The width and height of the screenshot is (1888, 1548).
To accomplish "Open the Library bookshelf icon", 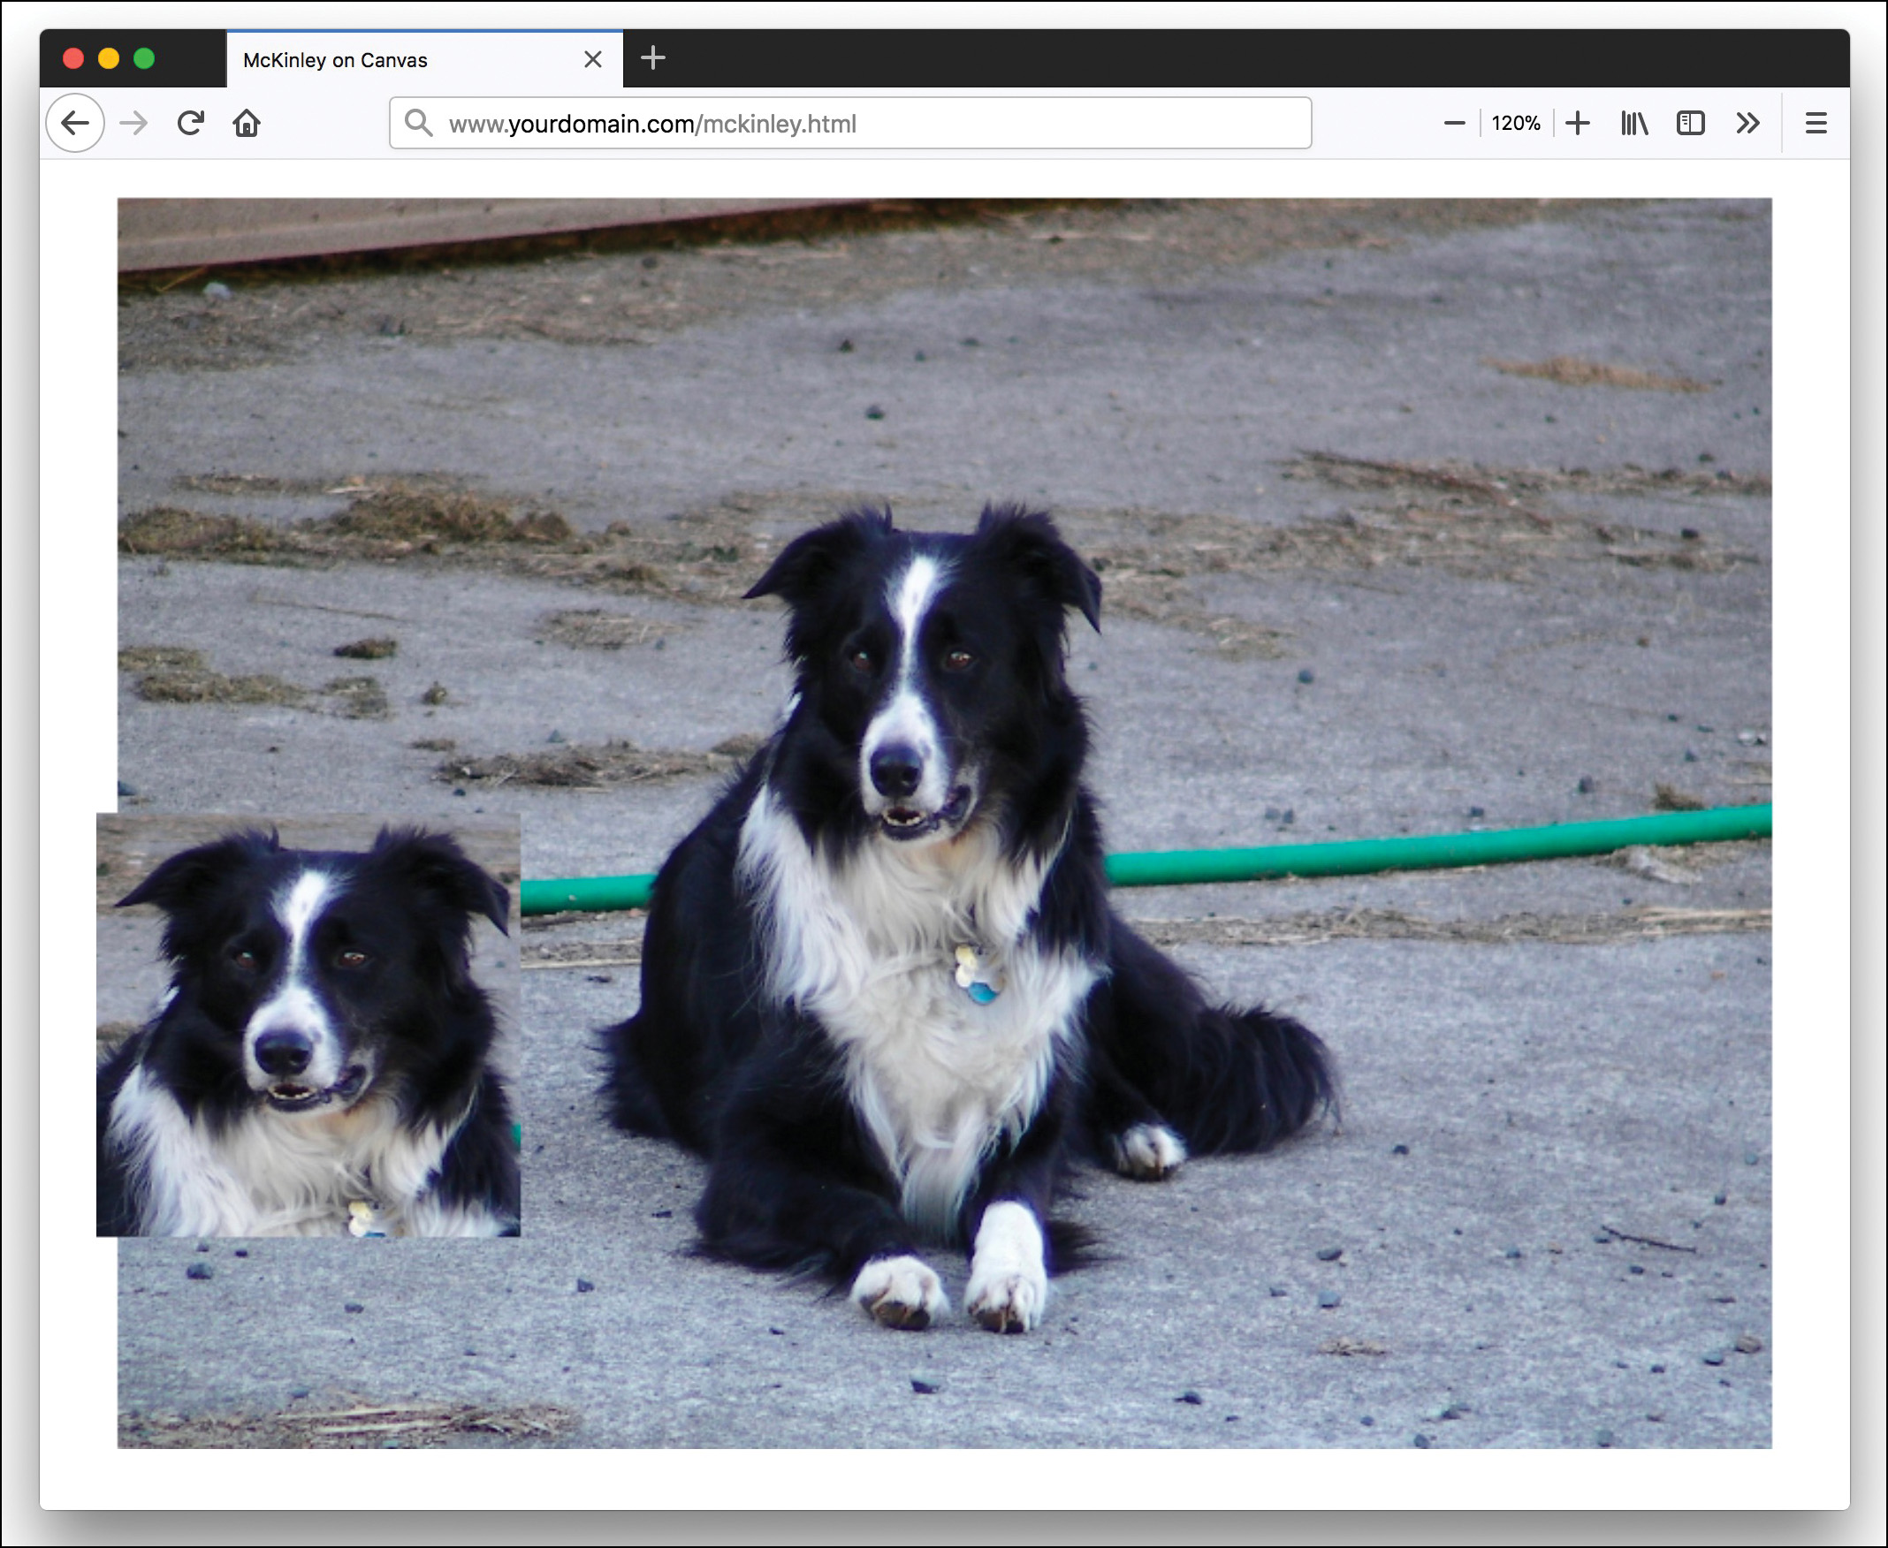I will (x=1633, y=123).
